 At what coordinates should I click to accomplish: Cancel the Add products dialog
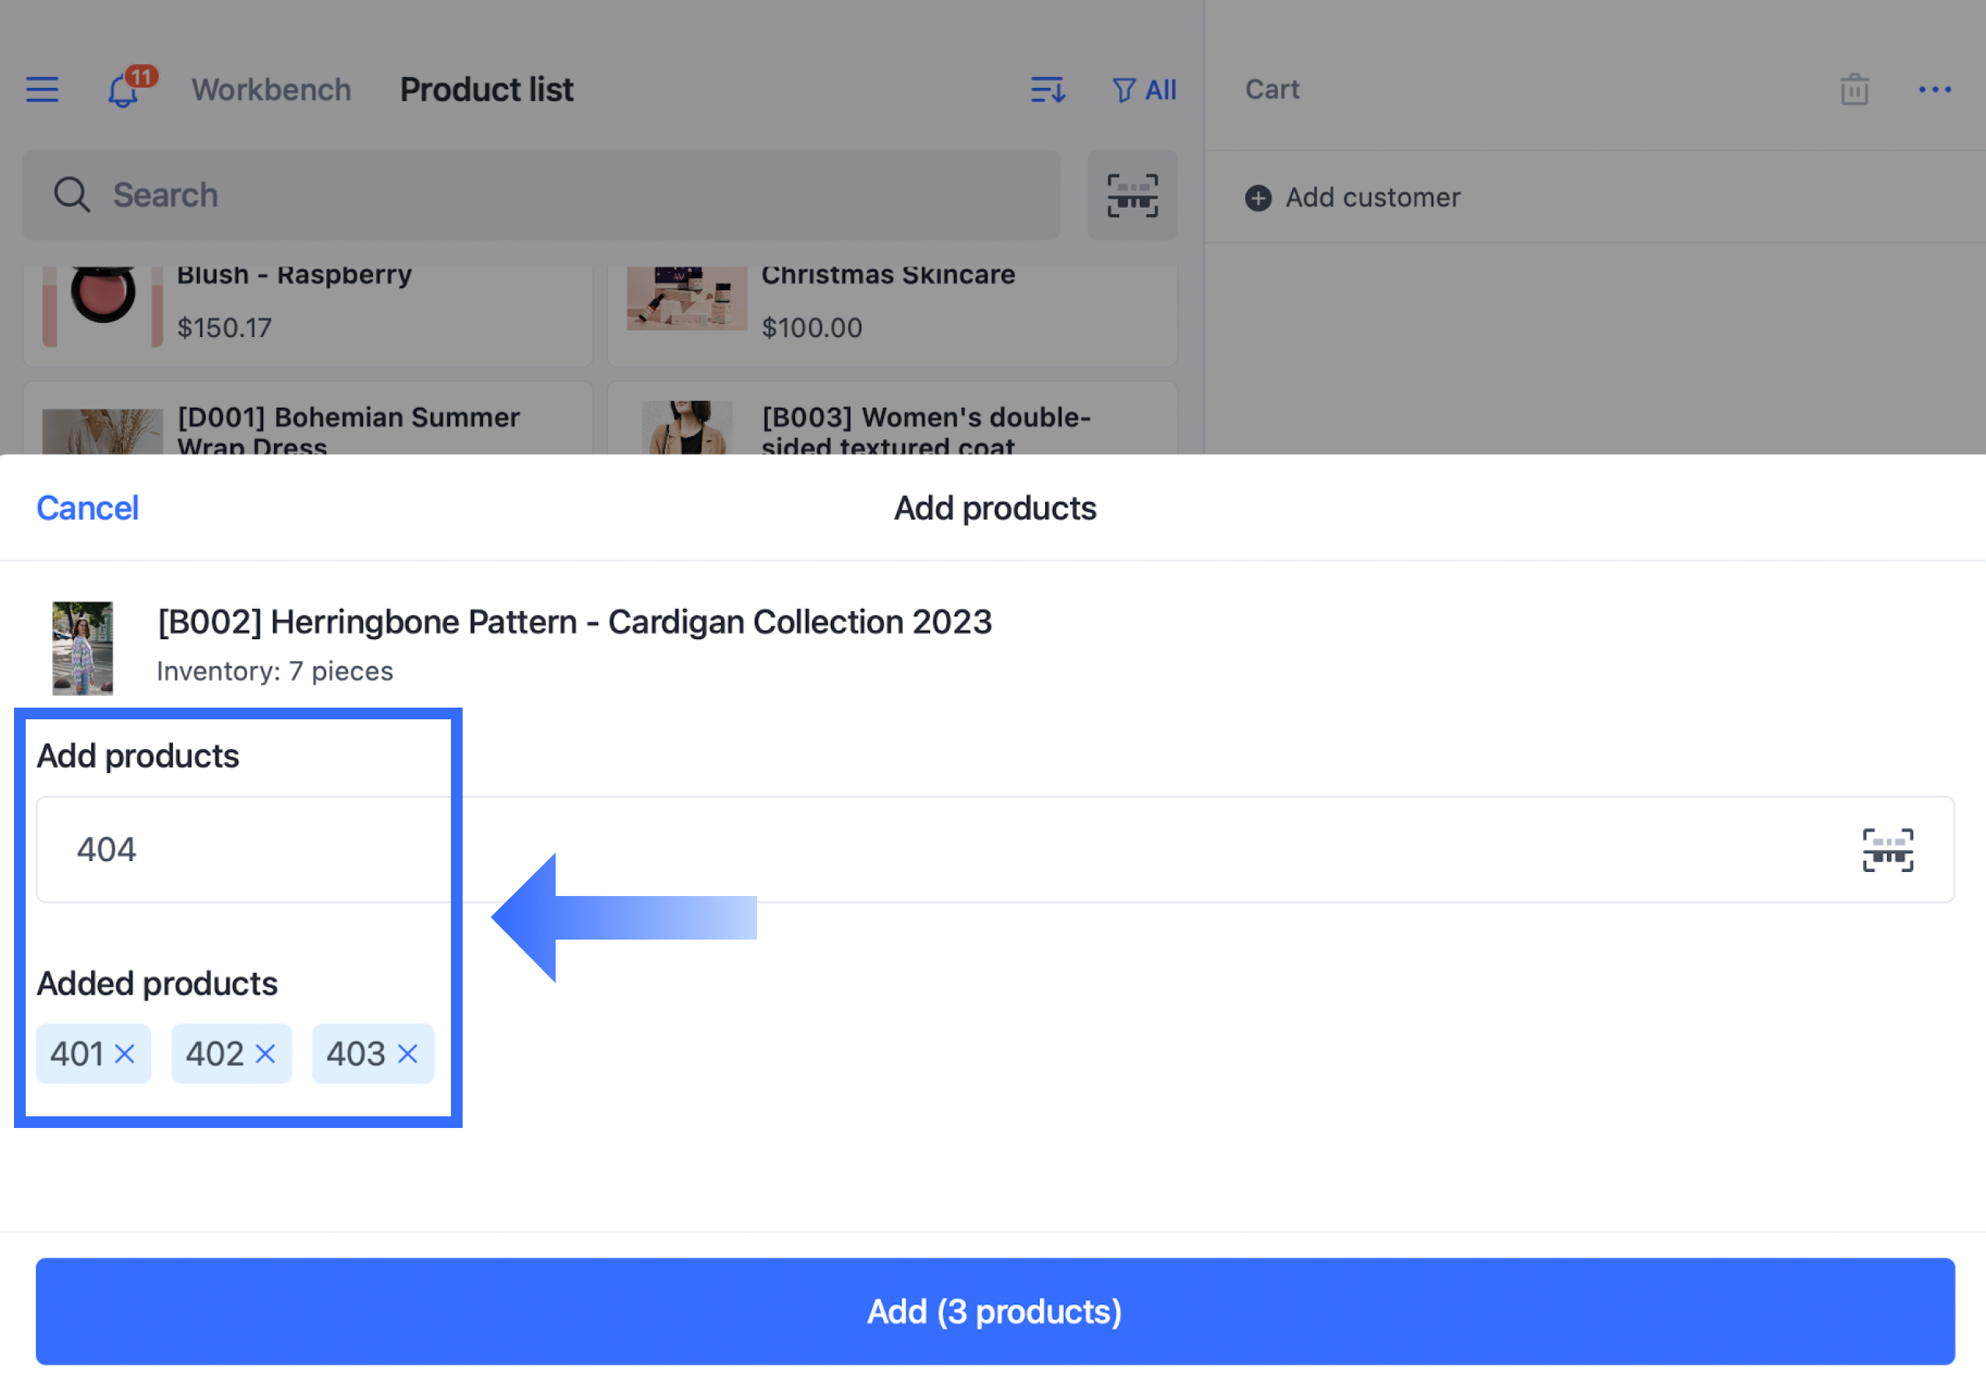point(87,508)
